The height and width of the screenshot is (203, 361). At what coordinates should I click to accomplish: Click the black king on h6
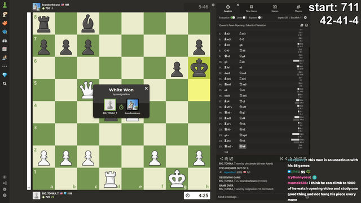click(199, 68)
